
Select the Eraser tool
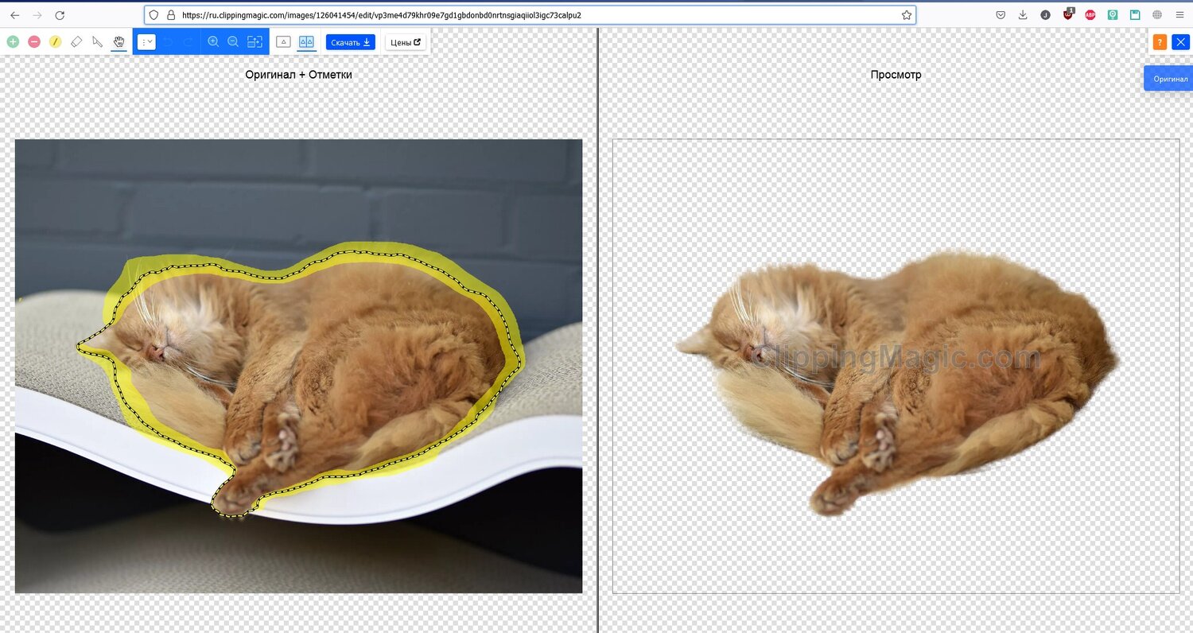(x=76, y=41)
